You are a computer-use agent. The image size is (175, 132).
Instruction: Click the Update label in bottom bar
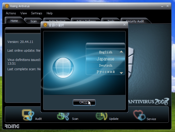(x=114, y=119)
